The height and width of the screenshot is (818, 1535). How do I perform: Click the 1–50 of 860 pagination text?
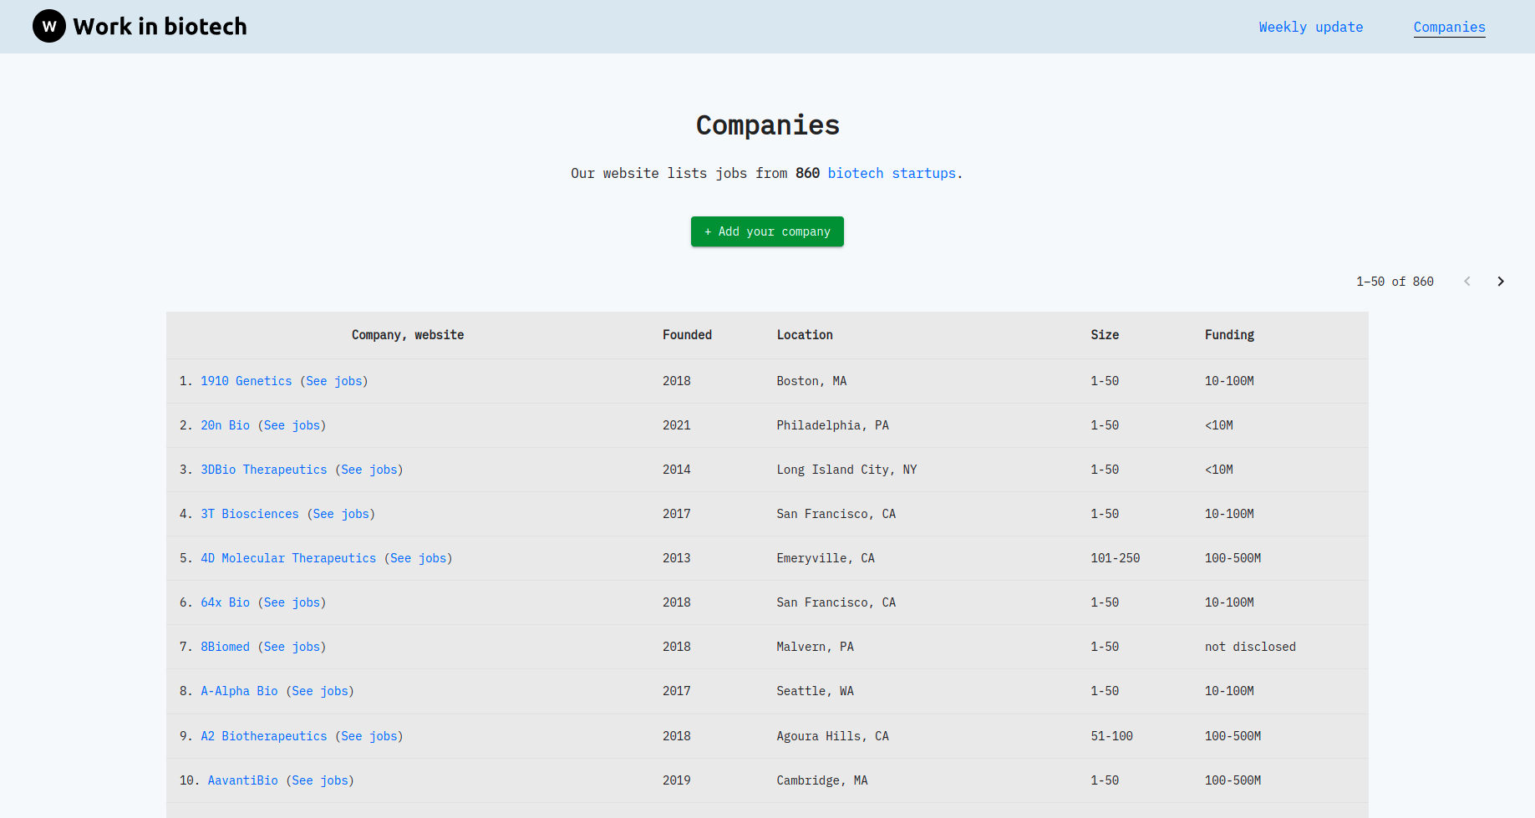[x=1395, y=282]
